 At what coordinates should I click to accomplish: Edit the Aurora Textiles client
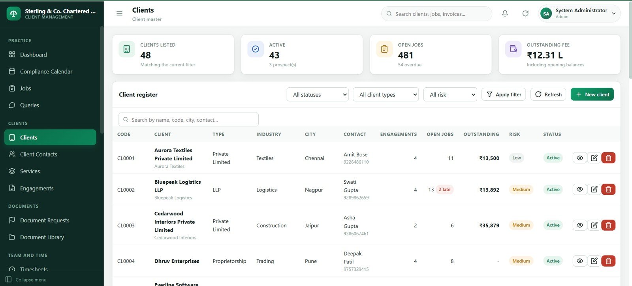[x=594, y=158]
